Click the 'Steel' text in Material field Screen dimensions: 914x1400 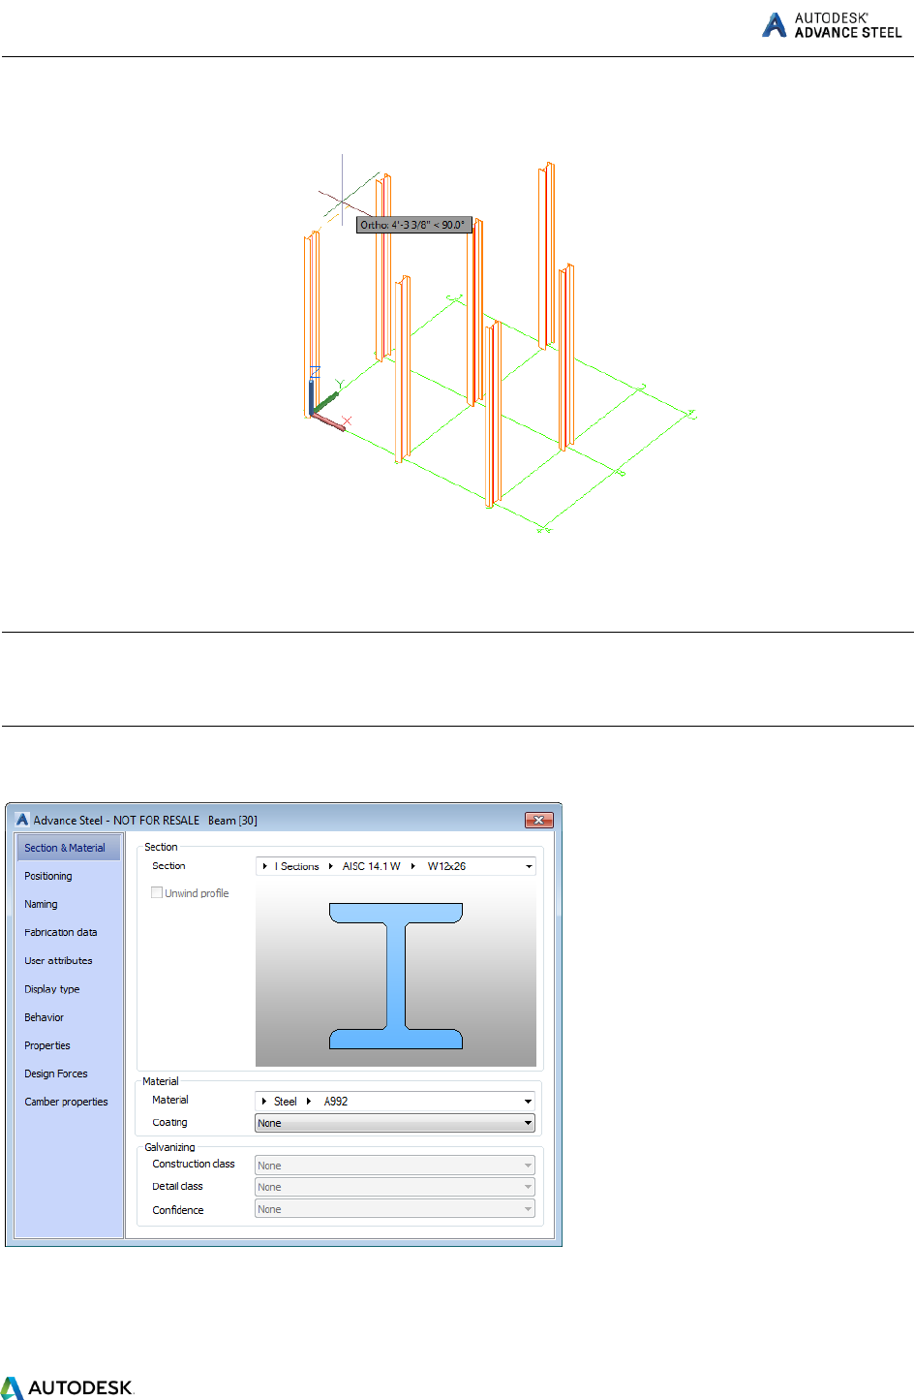coord(286,1102)
